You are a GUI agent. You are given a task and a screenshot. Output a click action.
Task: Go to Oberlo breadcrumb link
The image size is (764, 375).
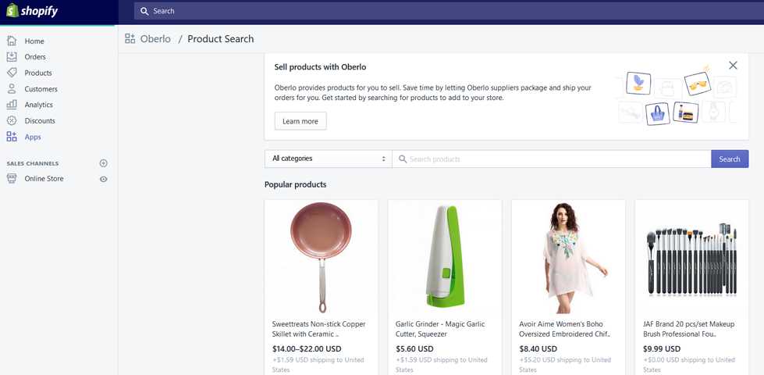pyautogui.click(x=155, y=39)
